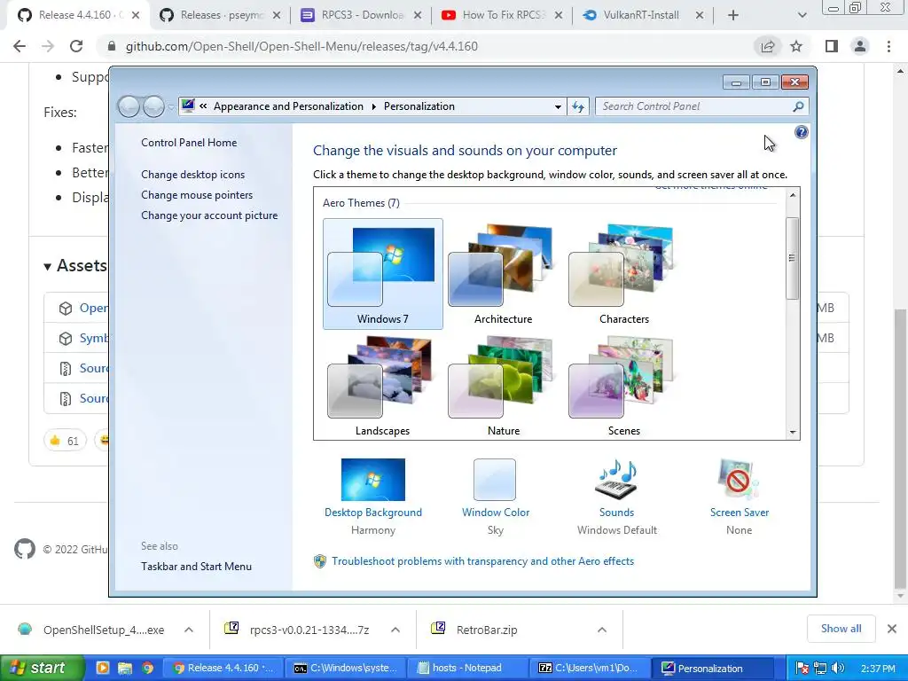The image size is (908, 681).
Task: Open the 7-Zip C:\Users taskbar button
Action: click(x=591, y=669)
